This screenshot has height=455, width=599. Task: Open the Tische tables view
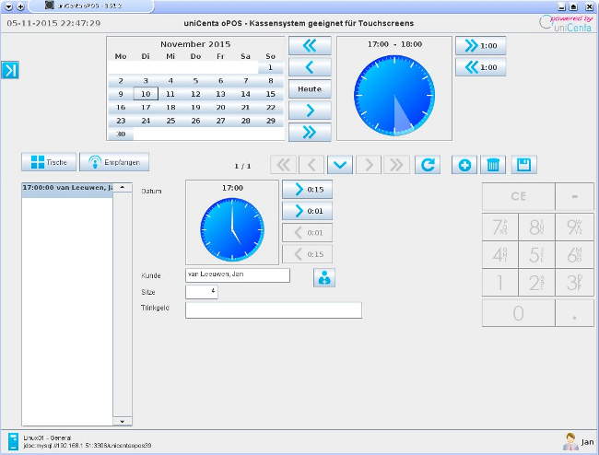tap(49, 162)
